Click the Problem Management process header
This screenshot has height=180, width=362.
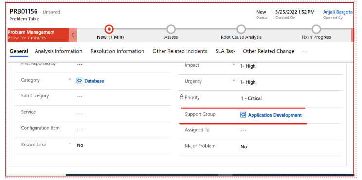pos(38,35)
